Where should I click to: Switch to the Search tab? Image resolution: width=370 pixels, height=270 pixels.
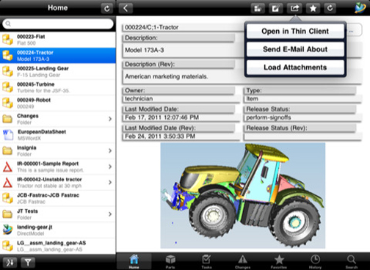tap(352, 261)
